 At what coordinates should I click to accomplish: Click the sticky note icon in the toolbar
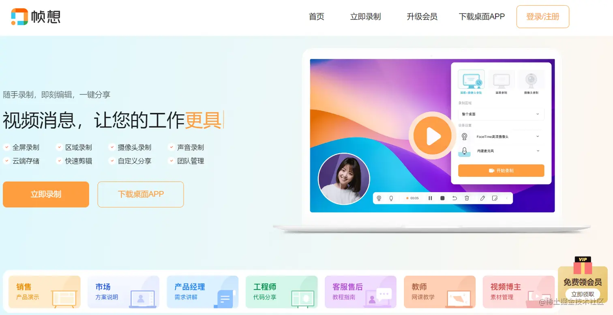click(x=495, y=198)
